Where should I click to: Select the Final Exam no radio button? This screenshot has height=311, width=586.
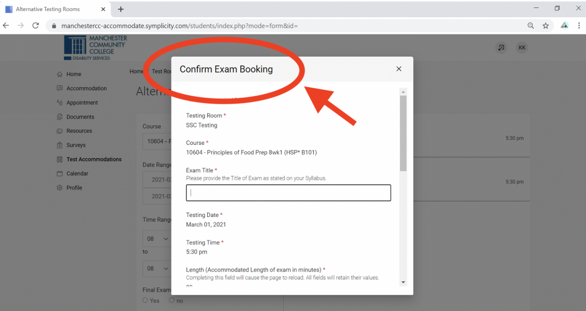172,300
